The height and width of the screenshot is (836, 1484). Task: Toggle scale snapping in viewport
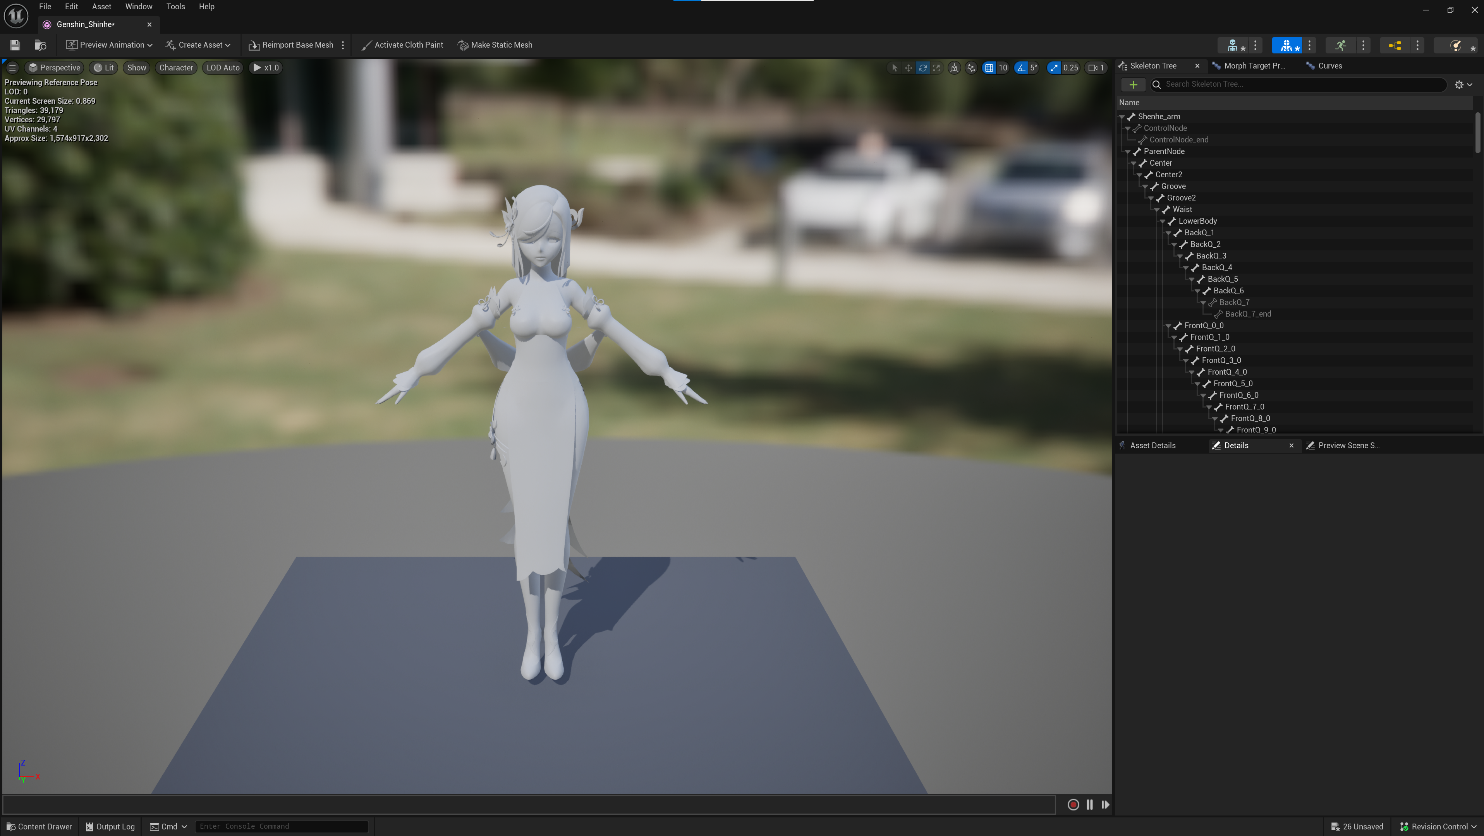(x=1054, y=67)
